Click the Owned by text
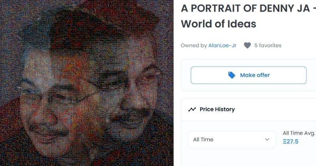The width and height of the screenshot is (316, 166). pos(194,45)
